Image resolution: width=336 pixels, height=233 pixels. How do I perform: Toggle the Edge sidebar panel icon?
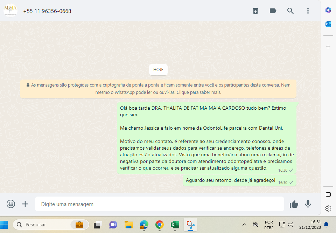point(328,194)
